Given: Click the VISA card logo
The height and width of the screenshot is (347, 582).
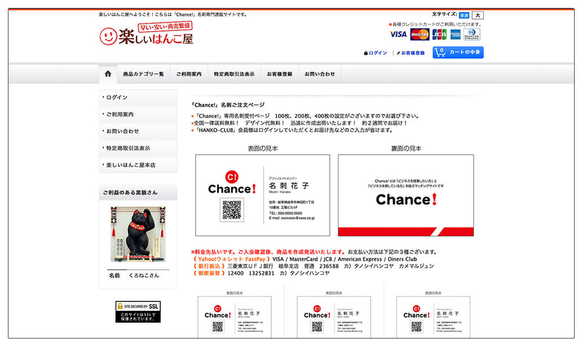Looking at the screenshot, I should 398,34.
